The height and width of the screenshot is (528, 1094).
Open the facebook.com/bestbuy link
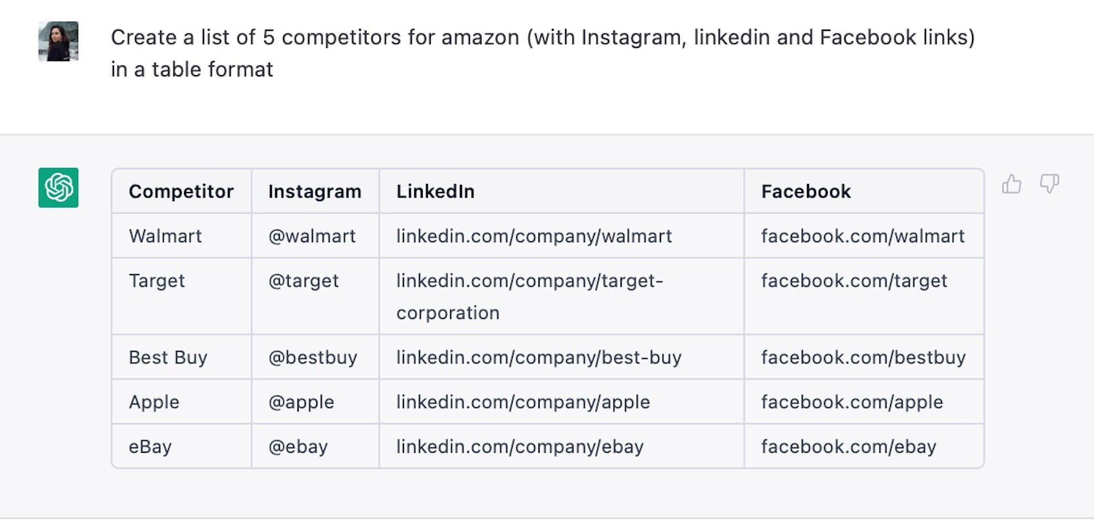[863, 357]
